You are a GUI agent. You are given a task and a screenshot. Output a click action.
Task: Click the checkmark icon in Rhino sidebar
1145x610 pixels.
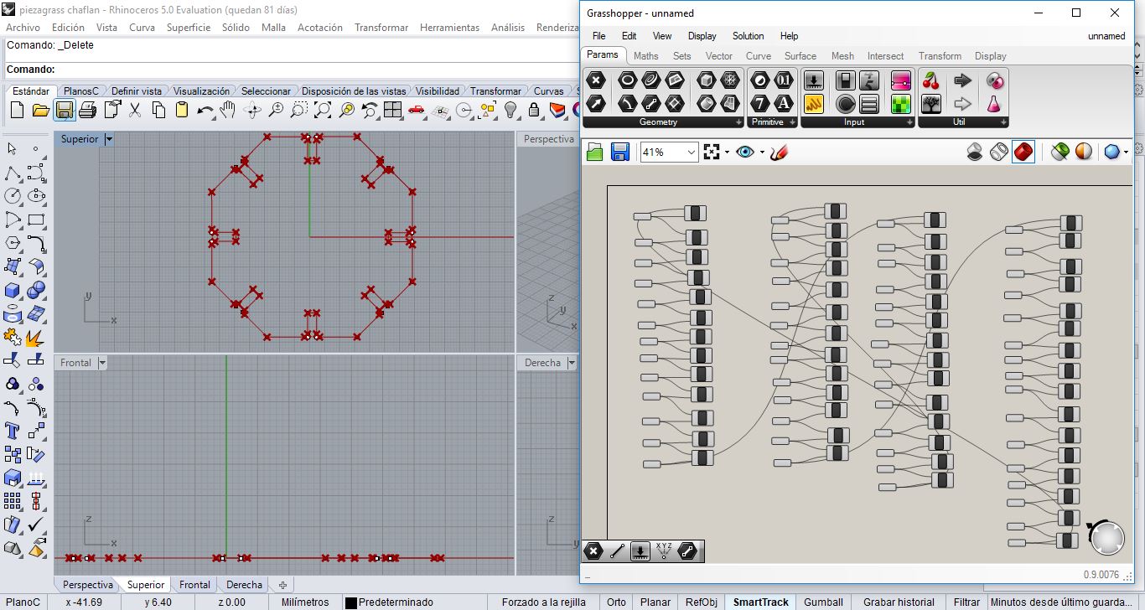pyautogui.click(x=36, y=525)
